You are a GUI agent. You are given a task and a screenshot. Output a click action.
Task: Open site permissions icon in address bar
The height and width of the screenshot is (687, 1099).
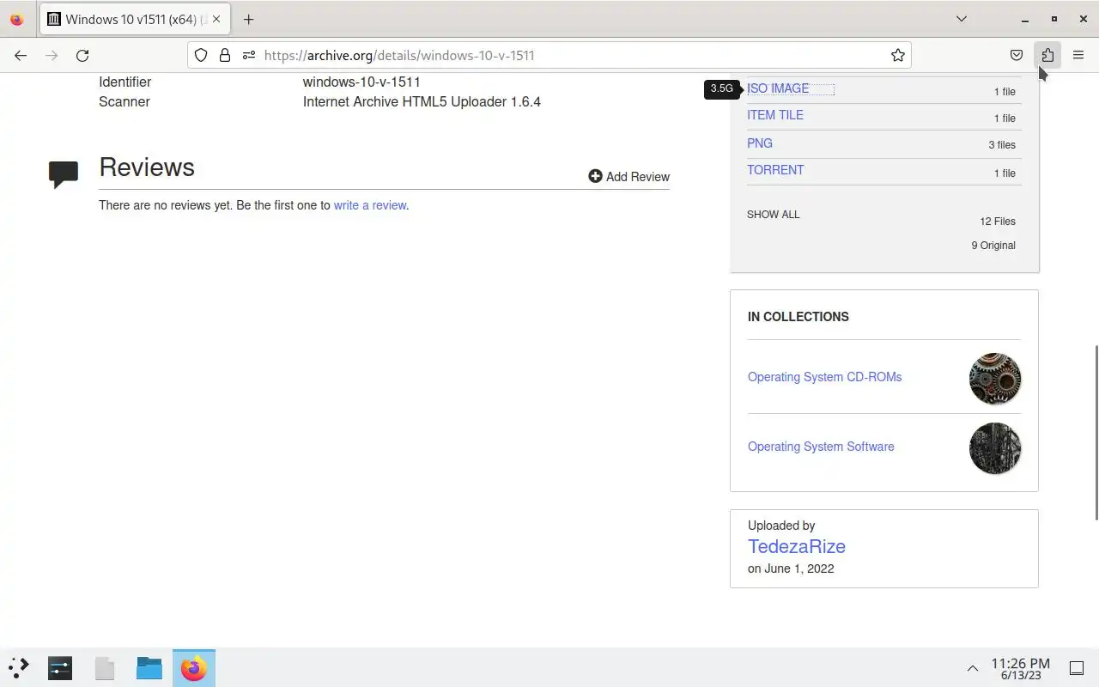click(249, 55)
